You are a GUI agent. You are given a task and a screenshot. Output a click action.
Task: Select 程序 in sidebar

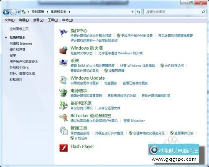pyautogui.click(x=13, y=56)
